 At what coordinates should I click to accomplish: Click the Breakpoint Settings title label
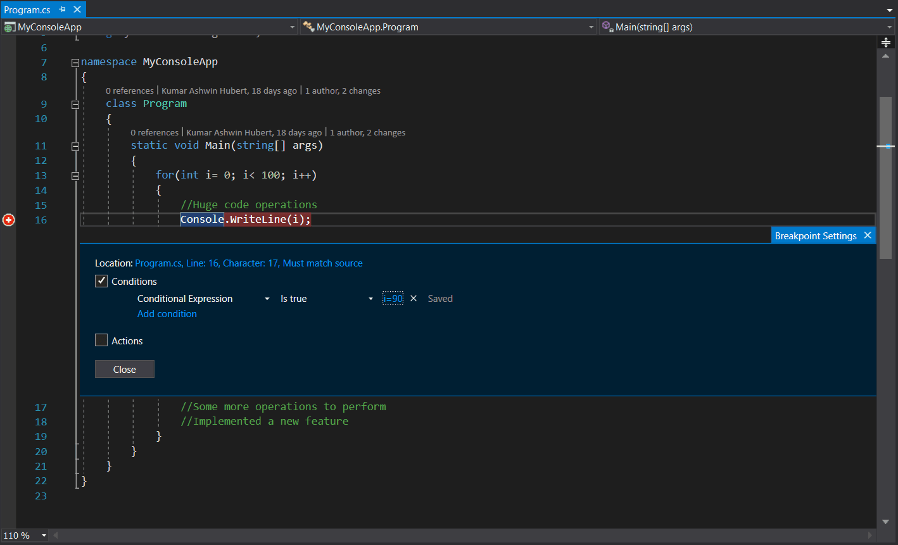[816, 235]
